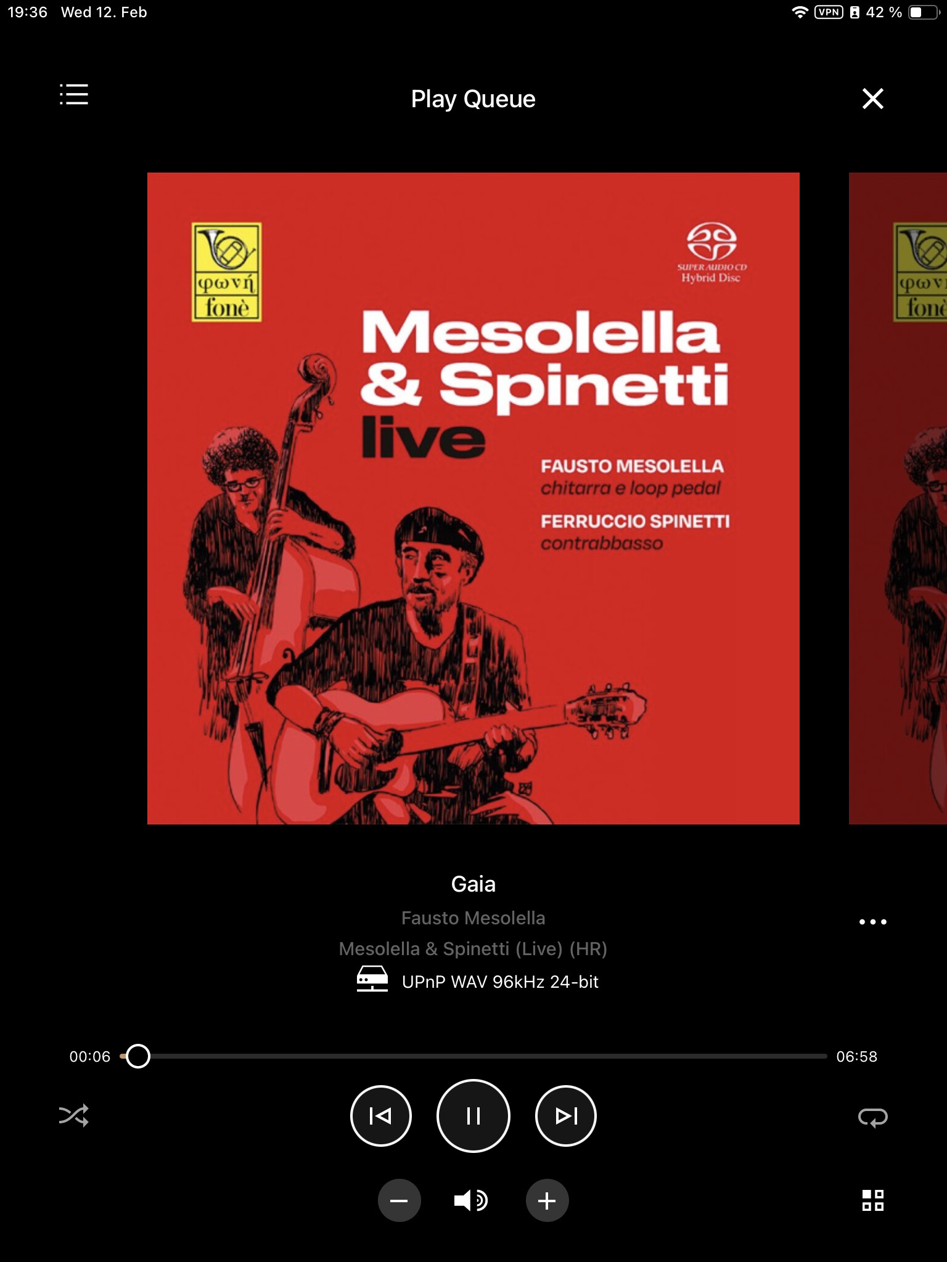The image size is (947, 1262).
Task: Select the next album cover thumbnail
Action: click(x=898, y=499)
